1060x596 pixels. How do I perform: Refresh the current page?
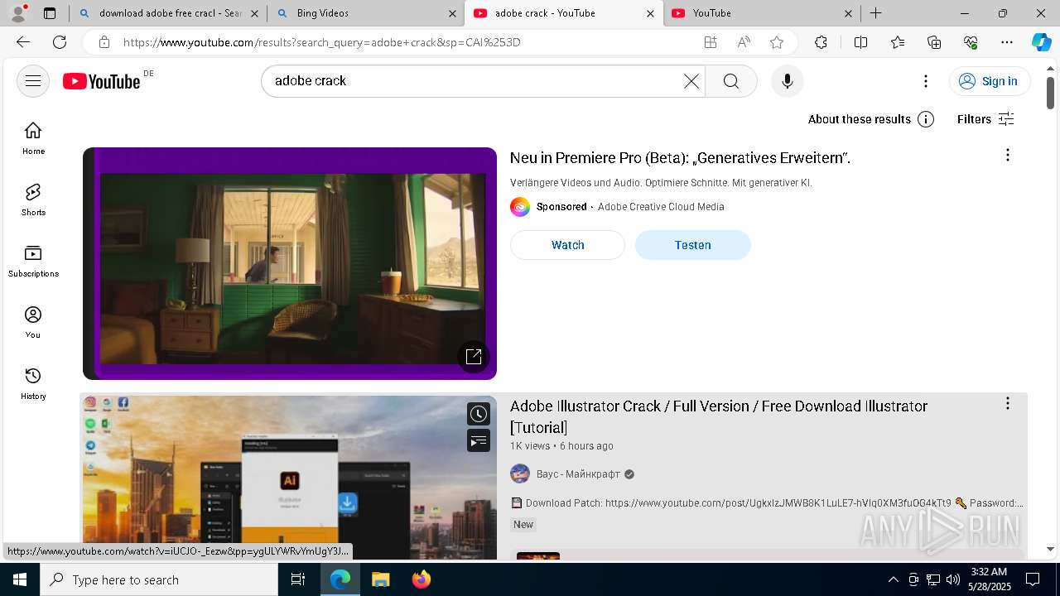point(60,42)
